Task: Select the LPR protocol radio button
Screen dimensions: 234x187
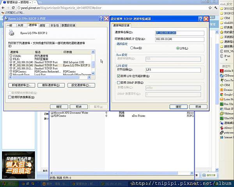Action: [x=177, y=48]
